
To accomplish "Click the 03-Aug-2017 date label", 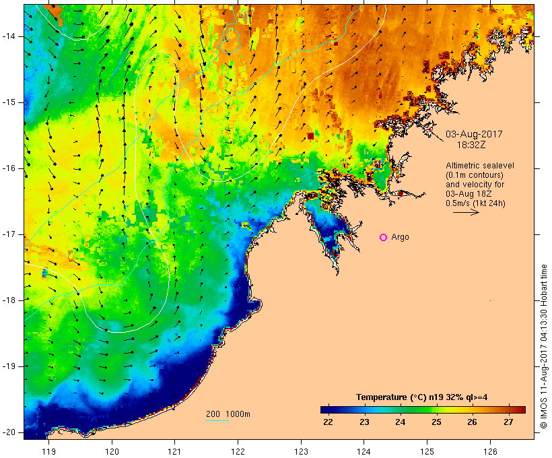I will [x=474, y=134].
